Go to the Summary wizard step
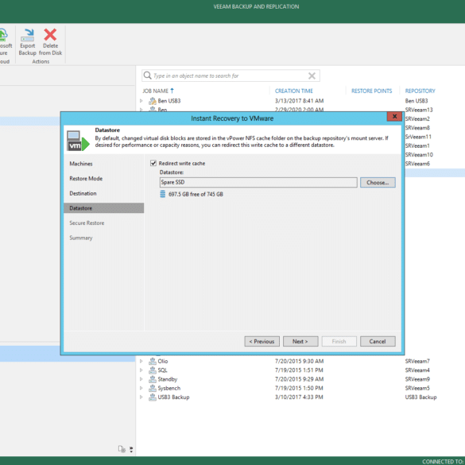The width and height of the screenshot is (465, 465). coord(81,238)
